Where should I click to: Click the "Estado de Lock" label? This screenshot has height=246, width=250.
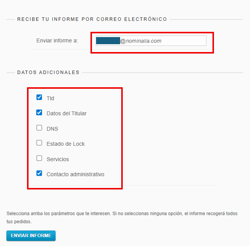click(x=66, y=144)
